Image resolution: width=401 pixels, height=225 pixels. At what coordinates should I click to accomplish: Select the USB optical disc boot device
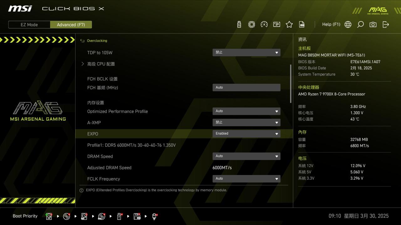point(102,216)
